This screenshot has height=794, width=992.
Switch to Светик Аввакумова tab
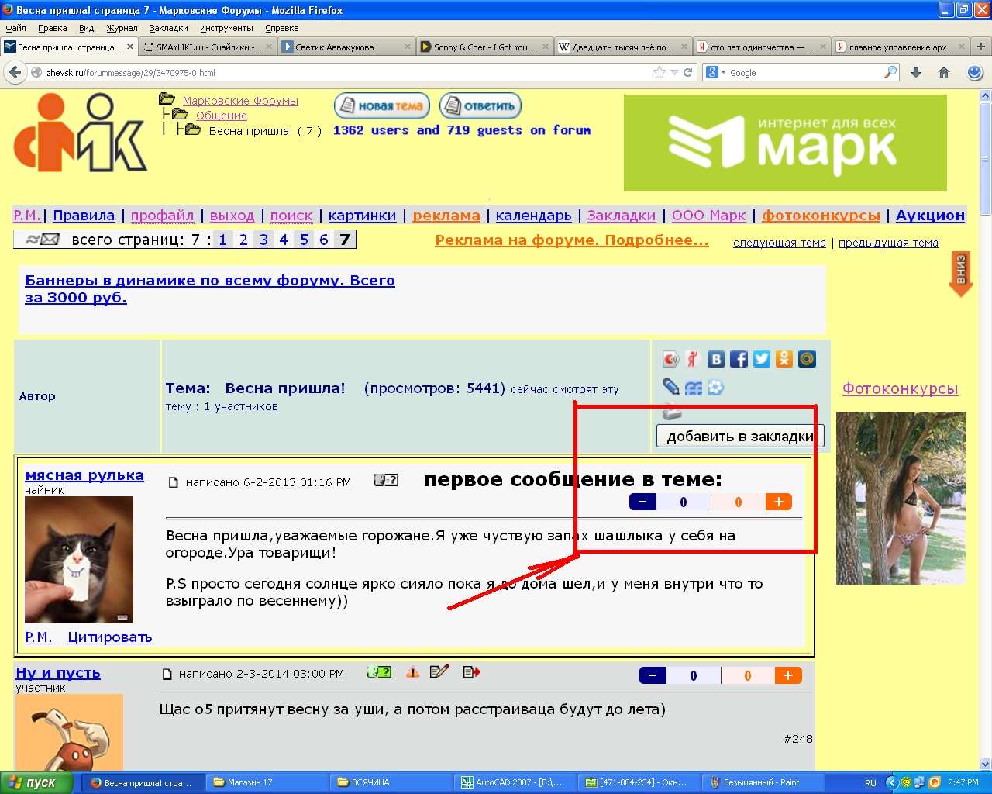(x=346, y=47)
